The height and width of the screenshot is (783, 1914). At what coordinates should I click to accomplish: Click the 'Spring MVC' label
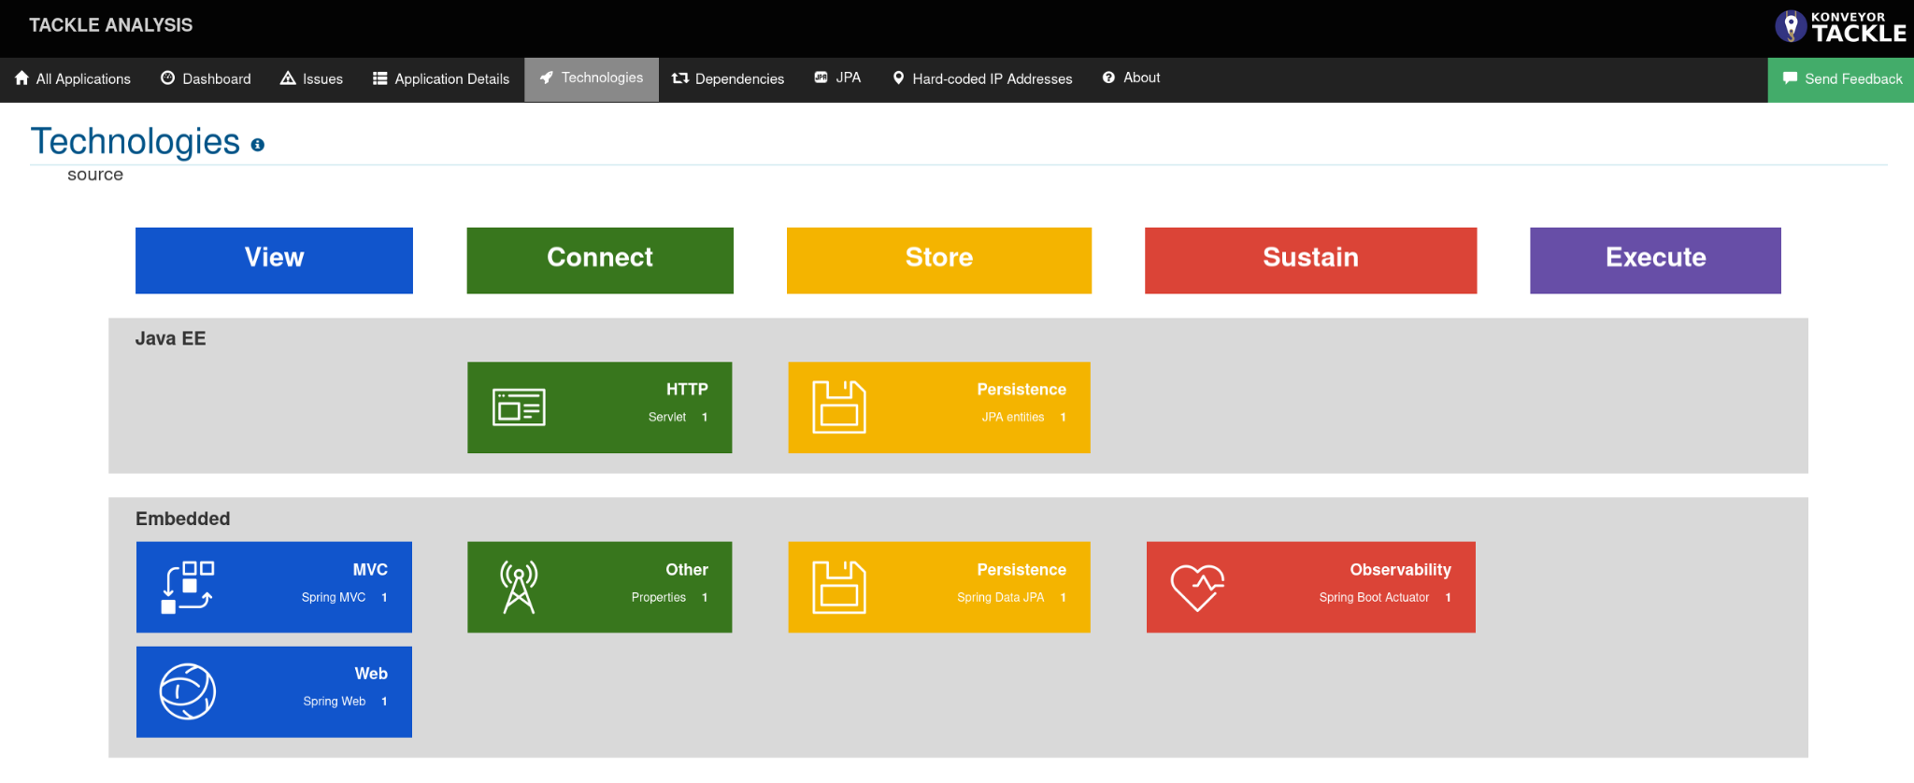(334, 598)
